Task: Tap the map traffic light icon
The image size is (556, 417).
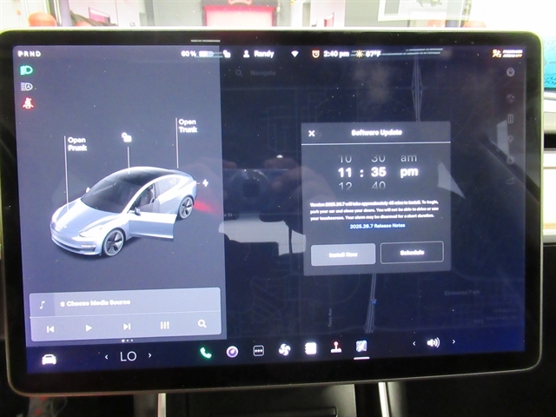Action: [510, 118]
